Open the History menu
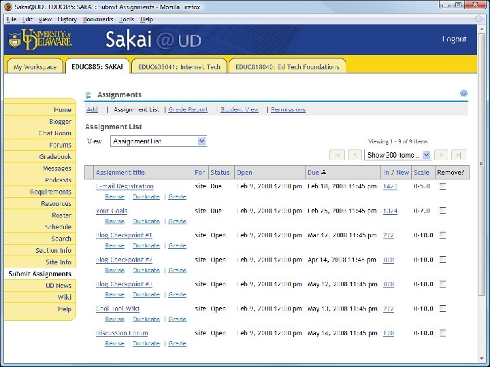 67,19
